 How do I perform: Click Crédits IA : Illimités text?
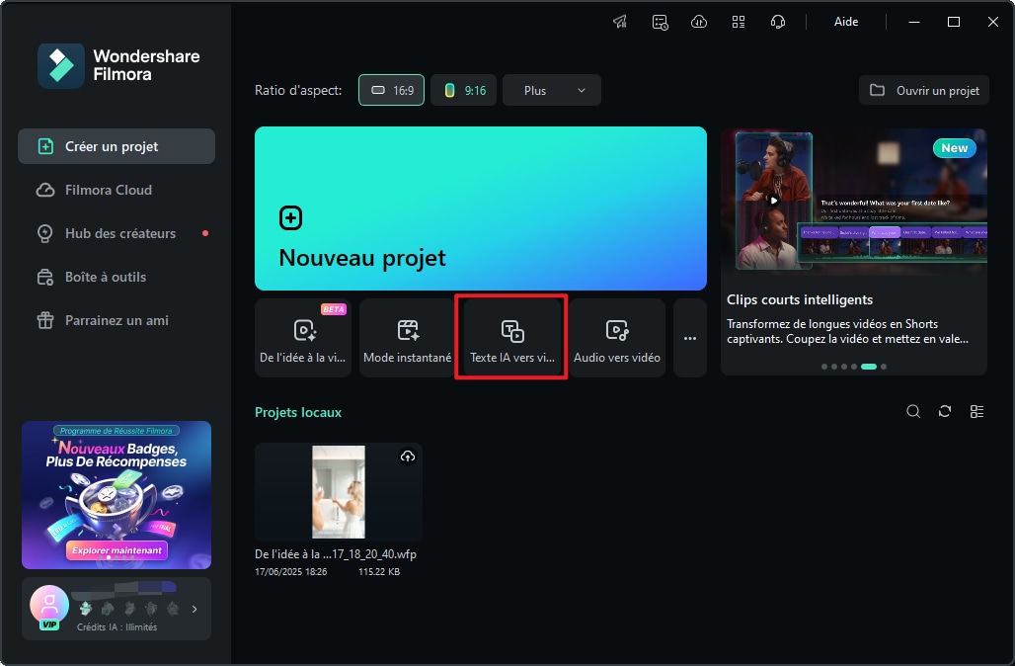117,627
